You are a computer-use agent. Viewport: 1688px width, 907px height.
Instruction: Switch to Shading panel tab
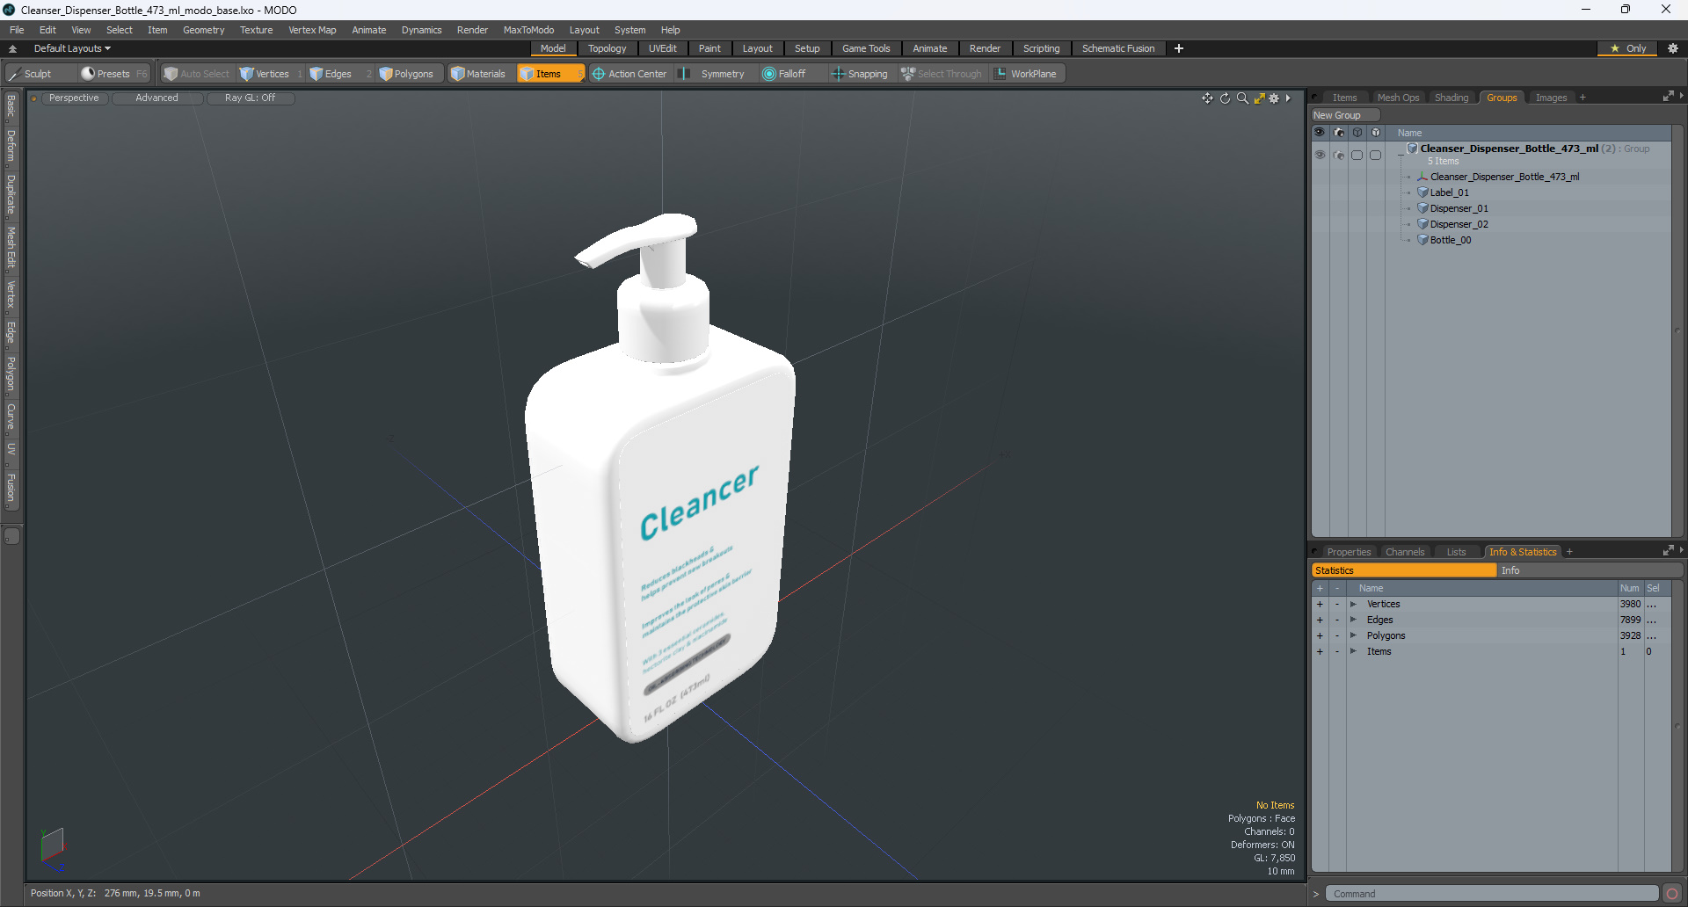click(x=1451, y=98)
